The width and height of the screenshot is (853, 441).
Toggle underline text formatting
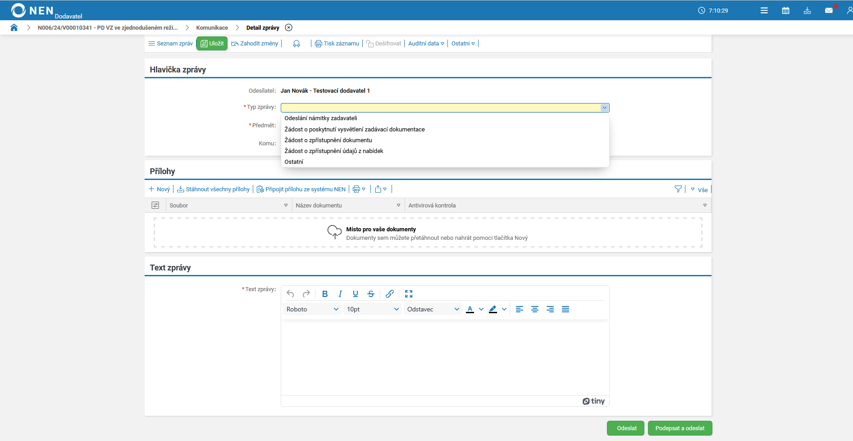[x=356, y=294]
